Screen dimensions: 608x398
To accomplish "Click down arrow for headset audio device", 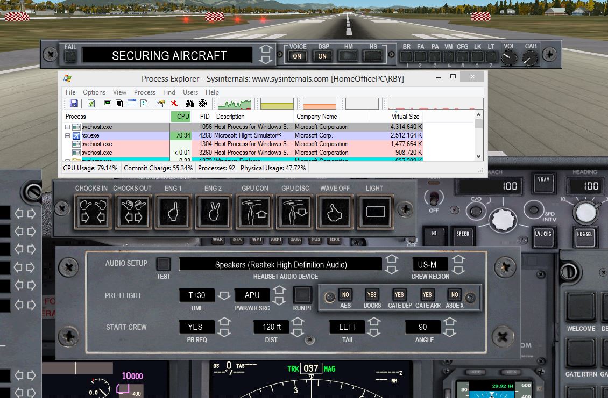I will pos(392,270).
